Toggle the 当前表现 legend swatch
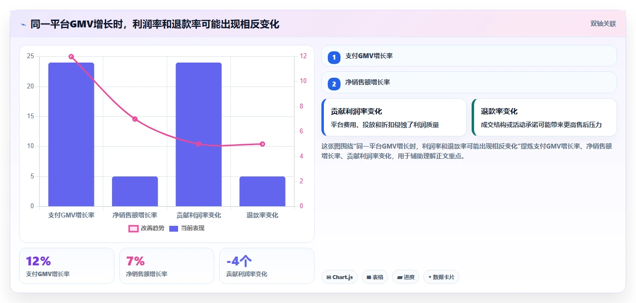The width and height of the screenshot is (636, 303). click(174, 228)
